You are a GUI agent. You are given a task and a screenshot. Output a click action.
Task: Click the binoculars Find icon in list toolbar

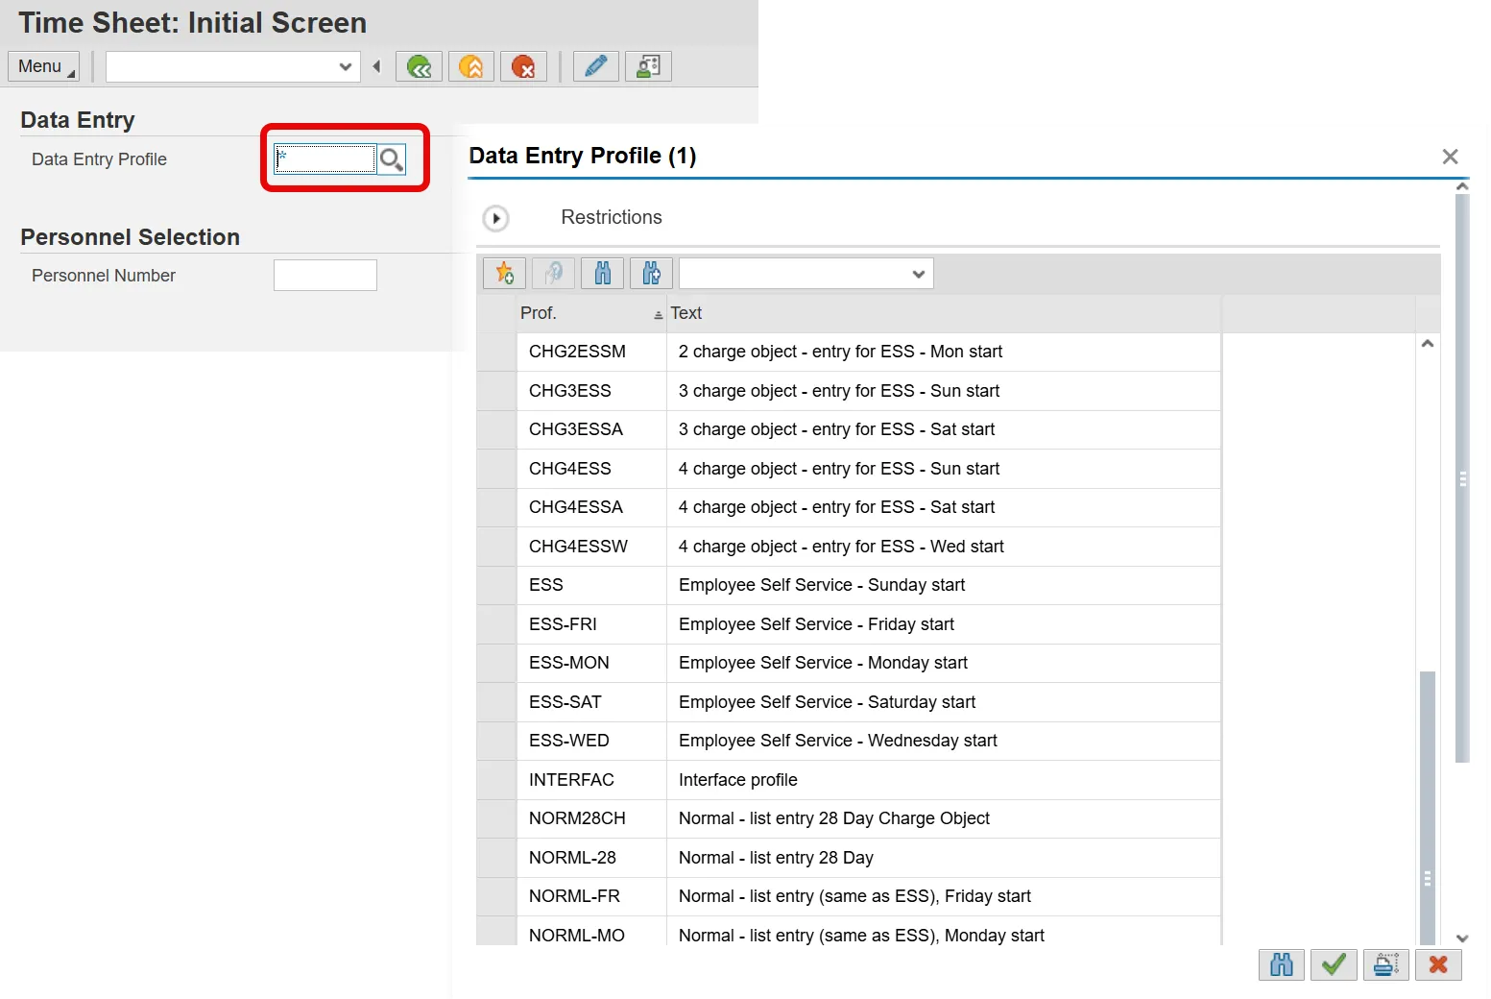(603, 274)
